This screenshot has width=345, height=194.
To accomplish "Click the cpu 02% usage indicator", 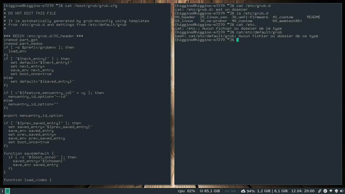I will tap(187, 191).
